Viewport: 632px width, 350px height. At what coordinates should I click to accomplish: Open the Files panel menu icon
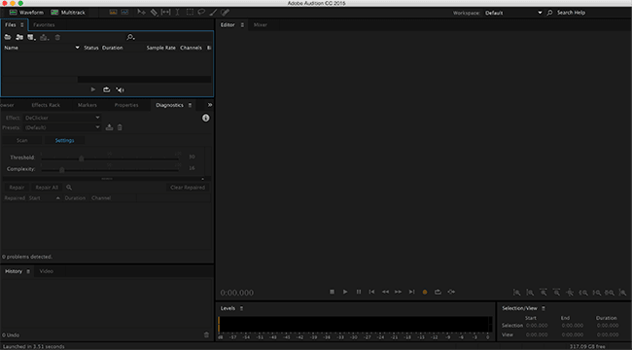21,24
